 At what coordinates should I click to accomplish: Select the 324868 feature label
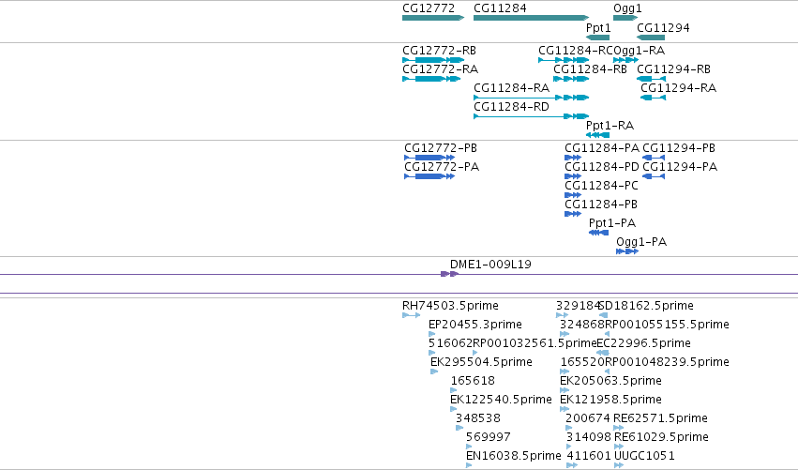[582, 325]
